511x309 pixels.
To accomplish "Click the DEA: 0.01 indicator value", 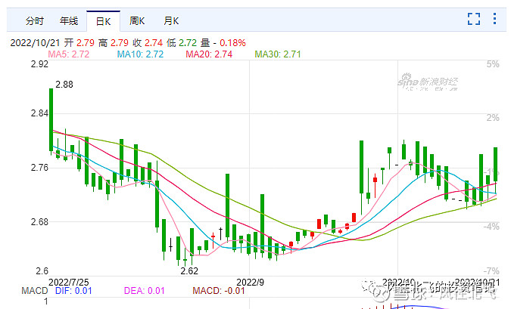I will coord(145,290).
